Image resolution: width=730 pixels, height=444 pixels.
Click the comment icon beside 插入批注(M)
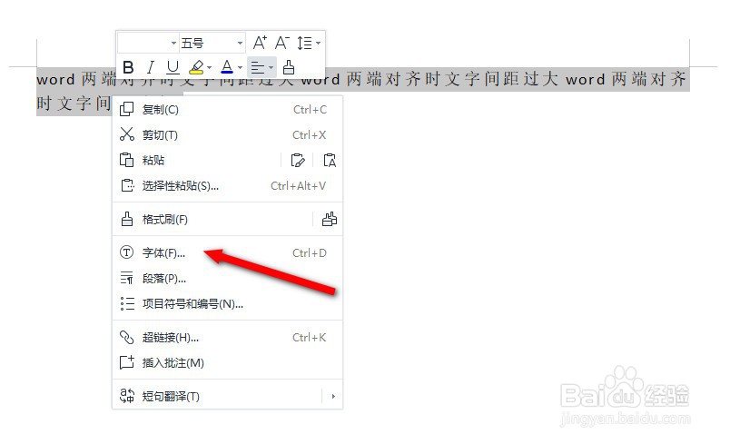[x=127, y=362]
